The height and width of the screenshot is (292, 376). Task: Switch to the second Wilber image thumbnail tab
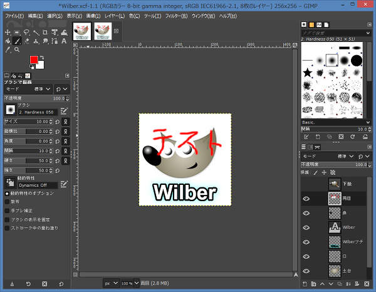click(103, 31)
